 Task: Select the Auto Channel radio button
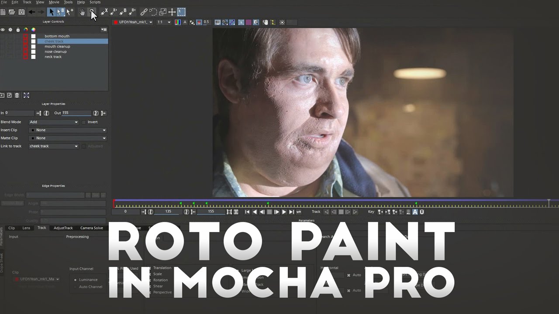[76, 287]
